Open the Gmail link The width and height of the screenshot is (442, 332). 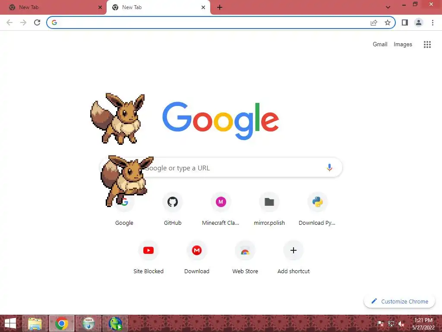[x=380, y=45]
